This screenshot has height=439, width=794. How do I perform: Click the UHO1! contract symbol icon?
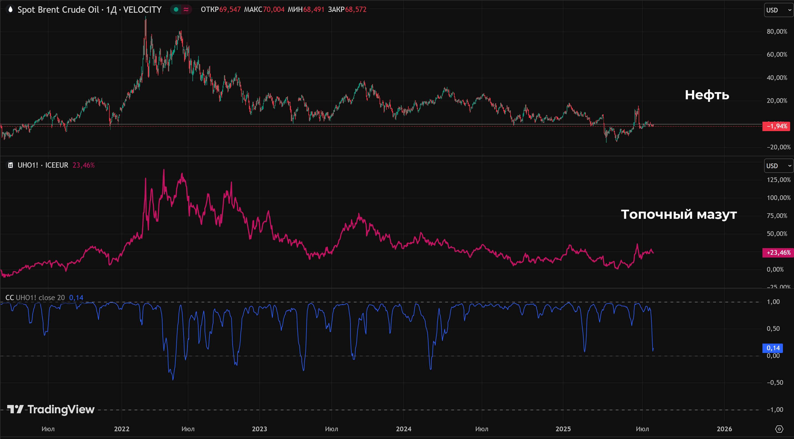pos(10,165)
